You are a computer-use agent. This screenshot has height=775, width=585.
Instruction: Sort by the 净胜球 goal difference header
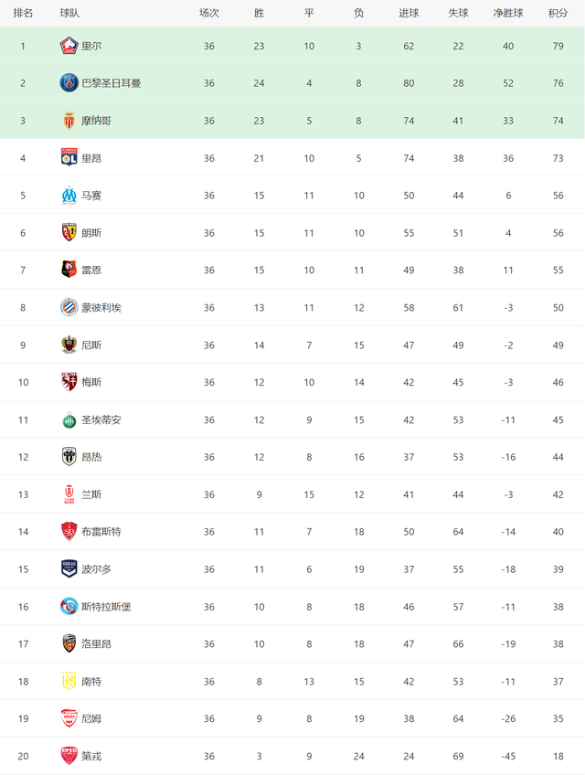click(508, 14)
